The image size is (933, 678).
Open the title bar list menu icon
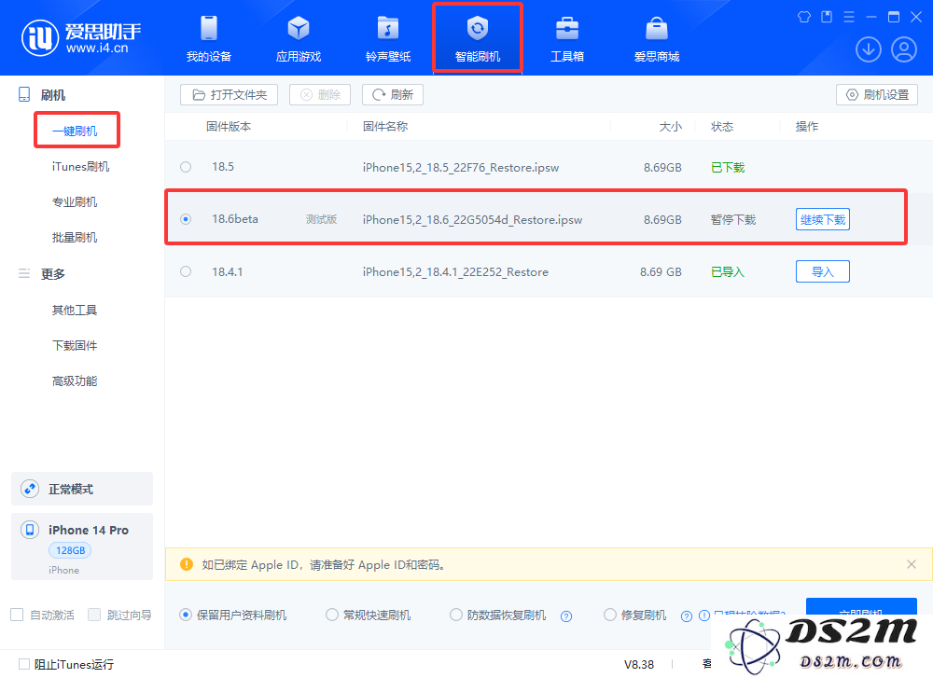coord(849,17)
